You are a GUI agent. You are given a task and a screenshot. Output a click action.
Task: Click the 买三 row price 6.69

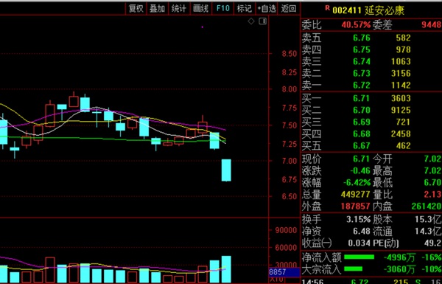(362, 122)
